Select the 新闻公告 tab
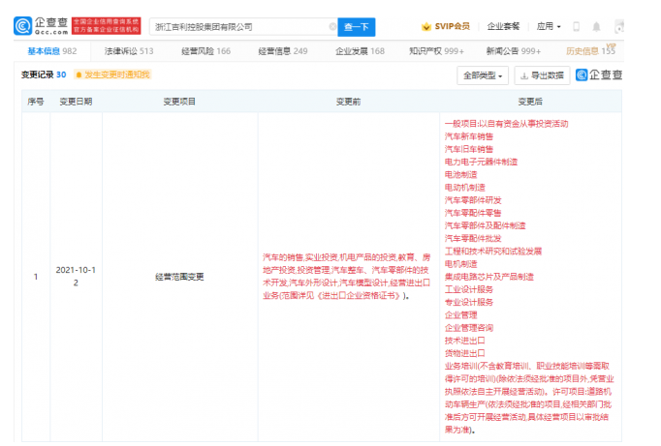 tap(515, 50)
